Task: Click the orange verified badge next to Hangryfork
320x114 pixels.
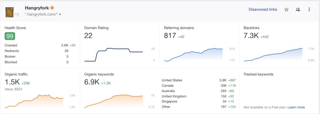Action: tap(52, 8)
